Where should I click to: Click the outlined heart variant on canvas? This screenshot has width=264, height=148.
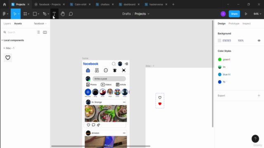160,97
